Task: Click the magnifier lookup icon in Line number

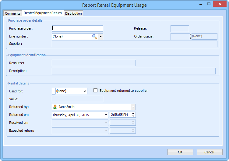Action: pyautogui.click(x=94, y=37)
